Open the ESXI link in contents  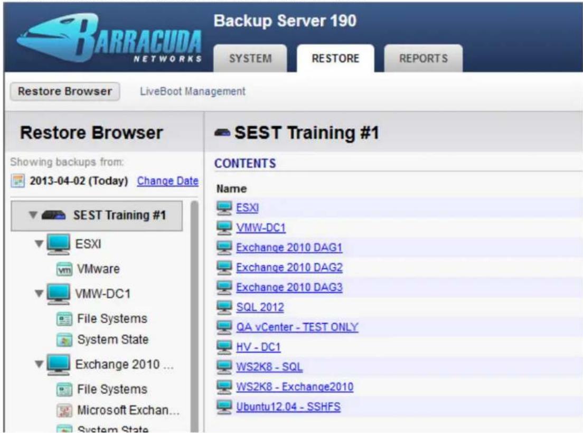point(247,208)
